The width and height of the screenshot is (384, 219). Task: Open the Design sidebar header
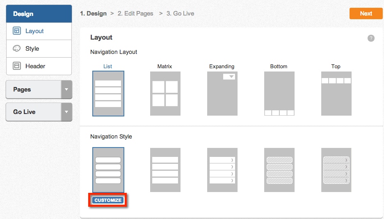click(x=39, y=13)
